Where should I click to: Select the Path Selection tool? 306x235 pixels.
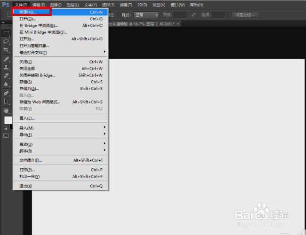[6, 102]
